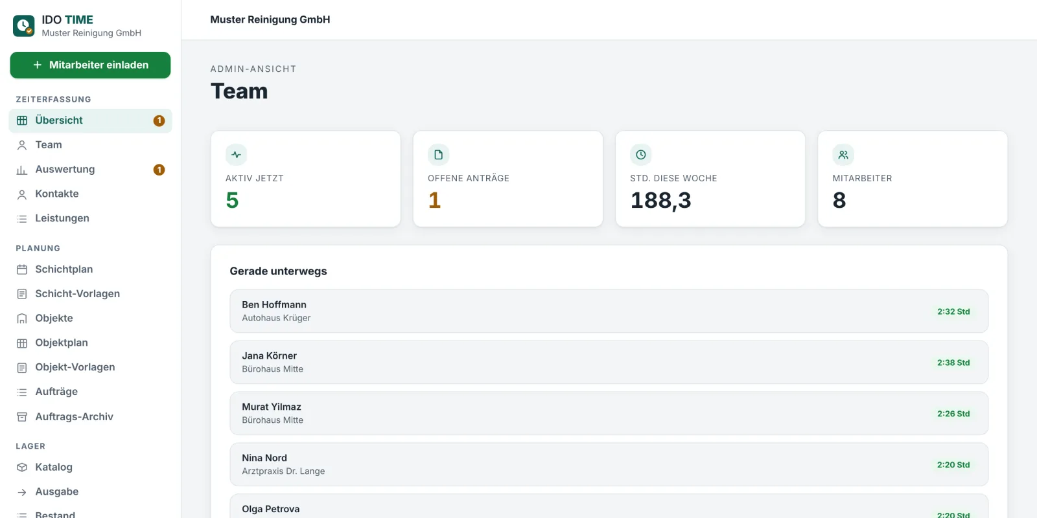Click the Muster Reinigung GmbH header title
1037x518 pixels.
click(270, 19)
